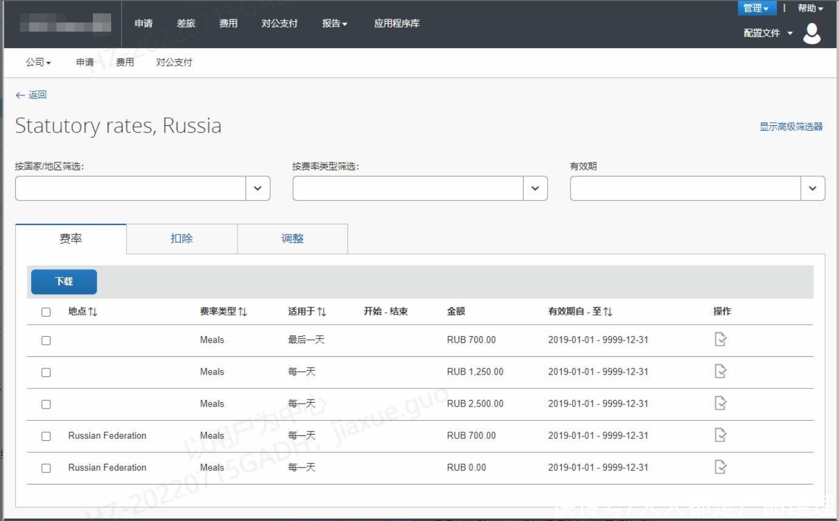This screenshot has height=521, width=839.
Task: Focus the 按费率类型筛选 input field
Action: click(408, 188)
